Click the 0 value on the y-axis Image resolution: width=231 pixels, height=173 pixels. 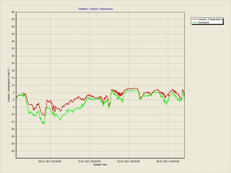[13, 100]
